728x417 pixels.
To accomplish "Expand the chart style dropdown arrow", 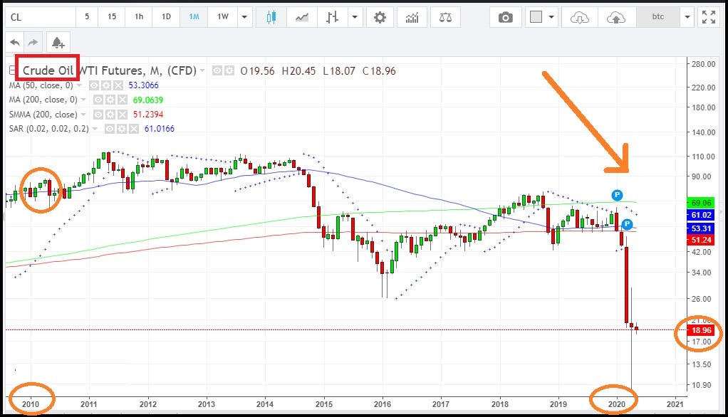I will (355, 17).
